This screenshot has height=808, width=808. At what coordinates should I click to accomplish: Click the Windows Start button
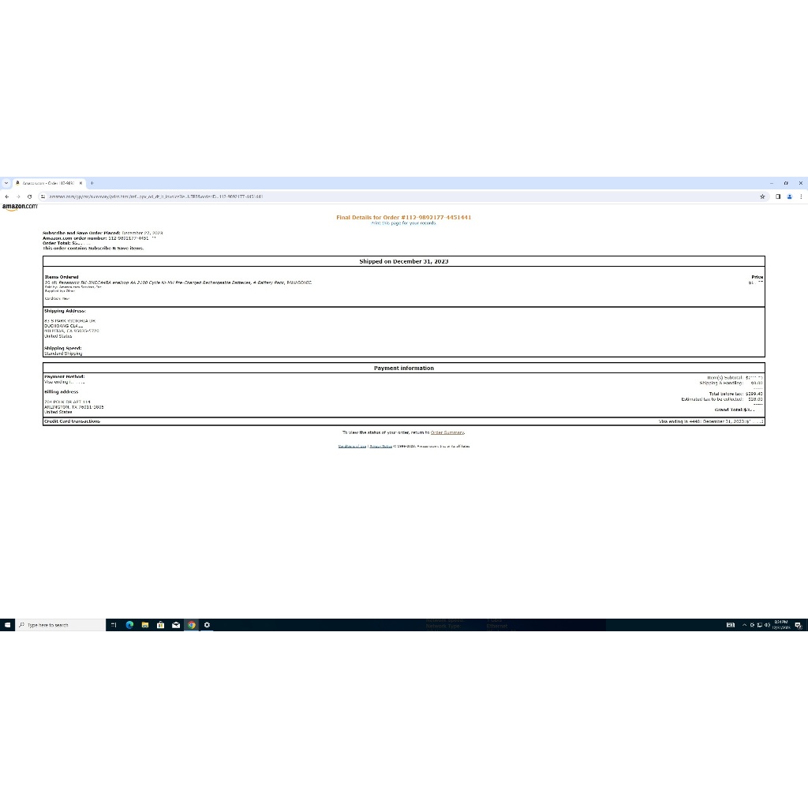click(x=7, y=625)
